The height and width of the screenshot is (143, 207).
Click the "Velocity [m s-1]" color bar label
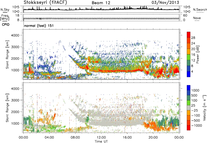click(204, 108)
